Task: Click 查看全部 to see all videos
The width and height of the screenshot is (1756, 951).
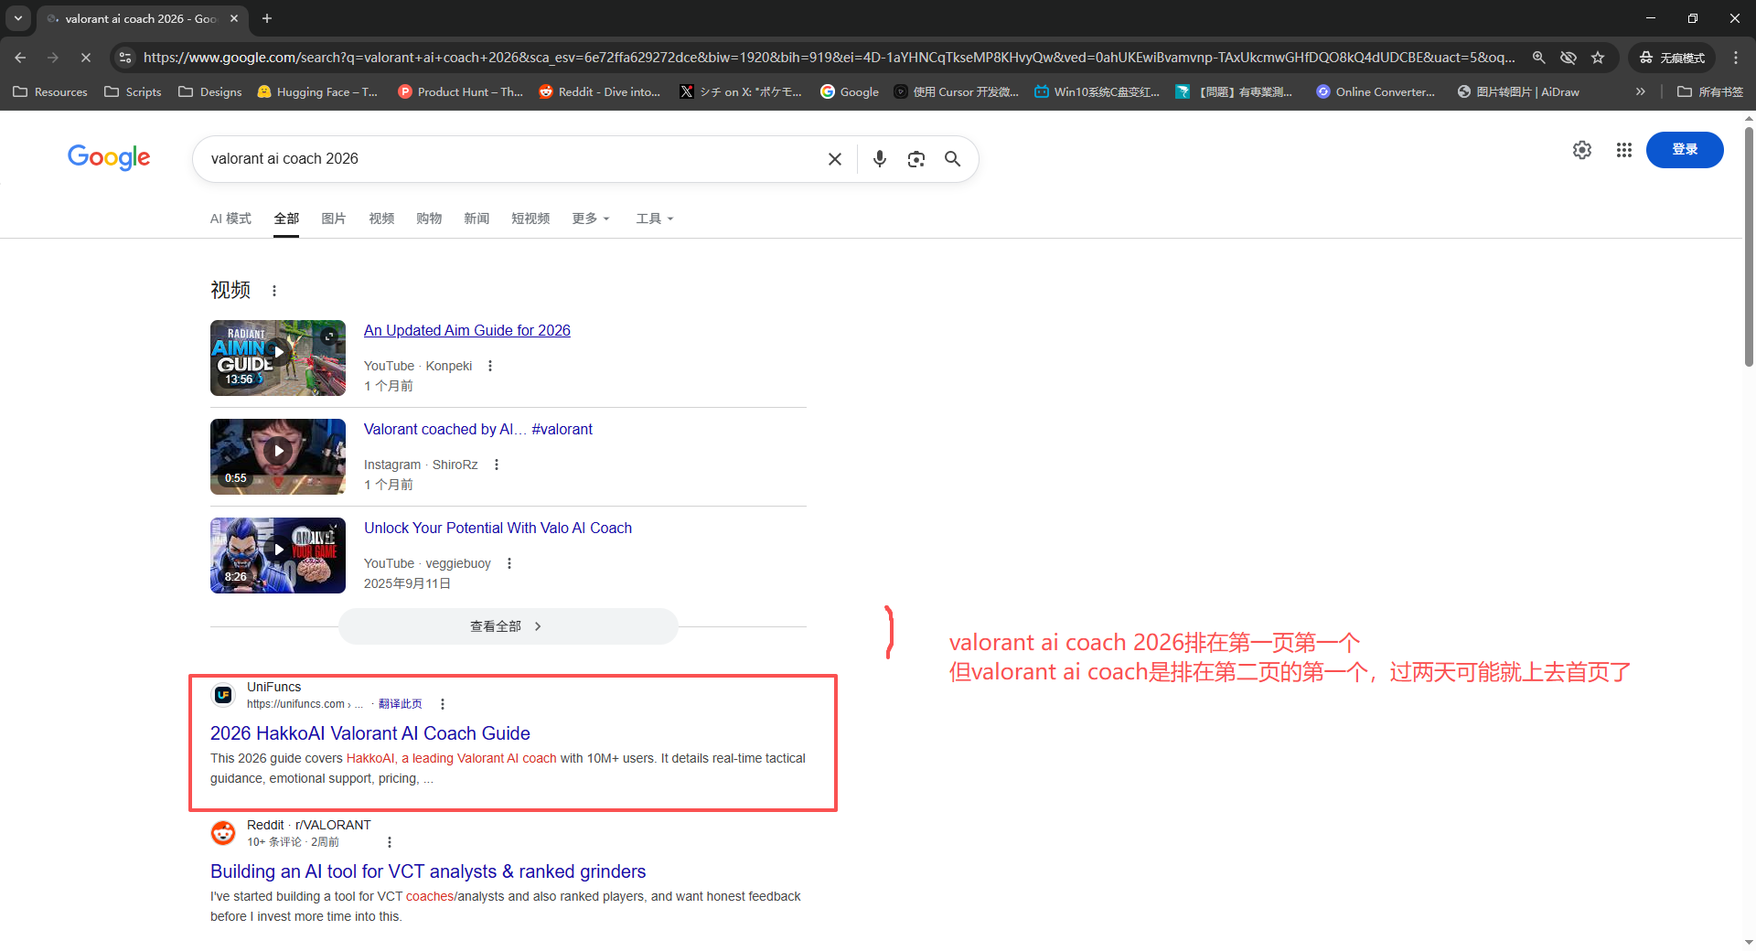Action: (508, 625)
